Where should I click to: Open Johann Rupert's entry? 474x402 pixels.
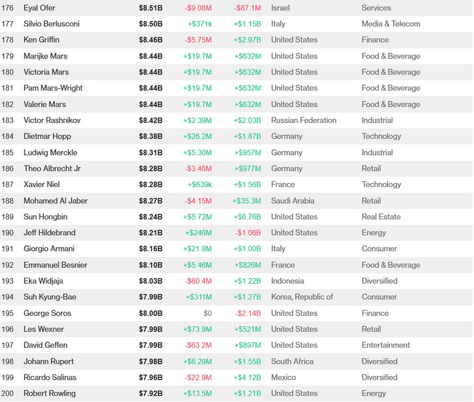tap(49, 361)
